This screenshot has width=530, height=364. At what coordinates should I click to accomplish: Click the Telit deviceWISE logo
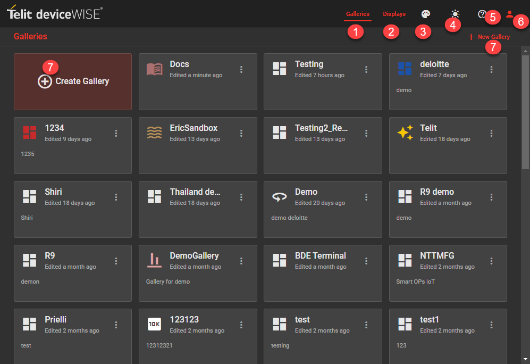point(54,13)
